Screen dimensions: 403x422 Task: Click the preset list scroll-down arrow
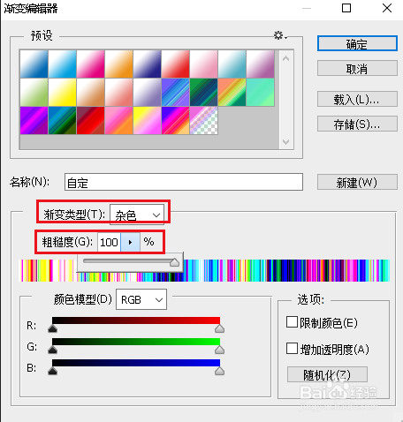285,142
